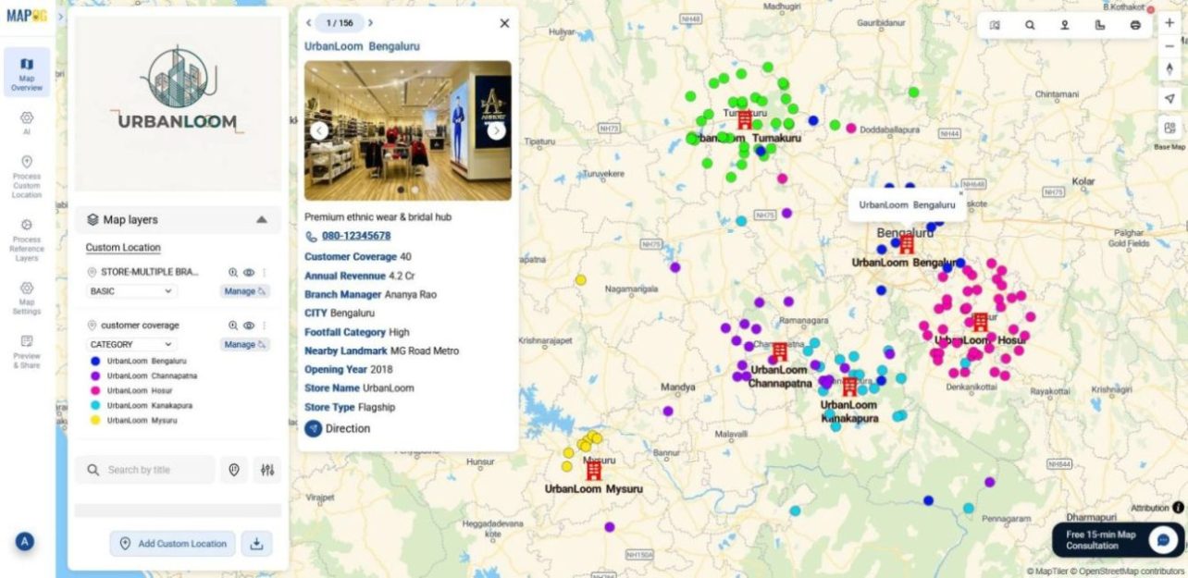Open the Base Map selector
This screenshot has width=1188, height=578.
coord(1169,129)
